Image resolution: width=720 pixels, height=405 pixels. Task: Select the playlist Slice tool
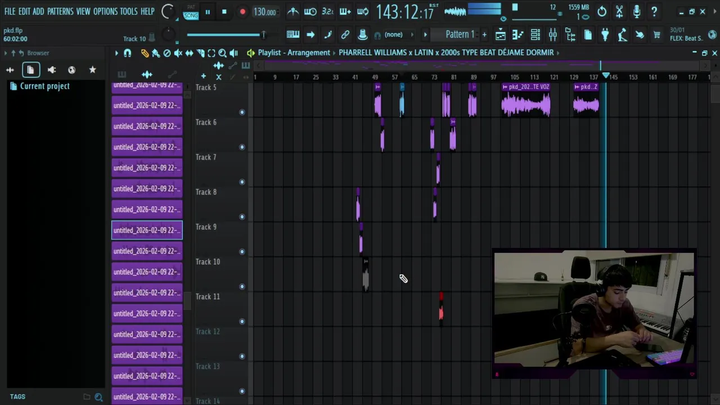200,53
